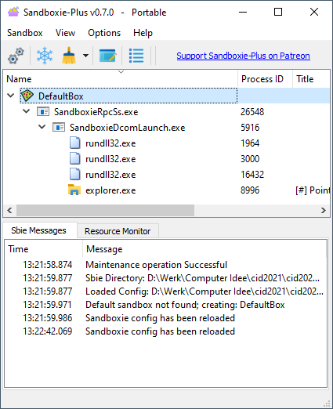This screenshot has width=333, height=409.
Task: Sort by the Process ID column header
Action: pos(265,79)
